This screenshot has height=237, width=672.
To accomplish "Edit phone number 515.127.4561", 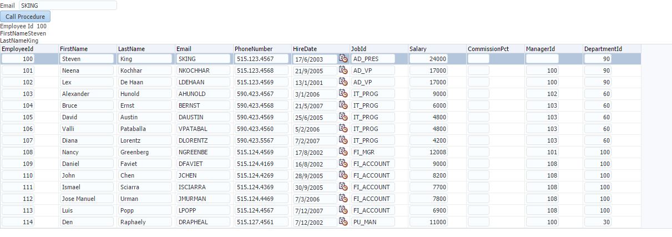I will coord(261,222).
